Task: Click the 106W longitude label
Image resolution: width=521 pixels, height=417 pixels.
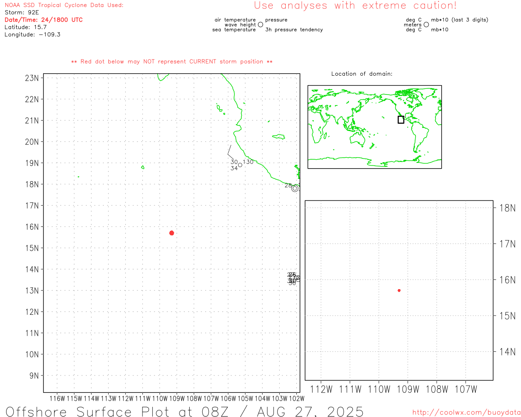Action: click(x=228, y=398)
